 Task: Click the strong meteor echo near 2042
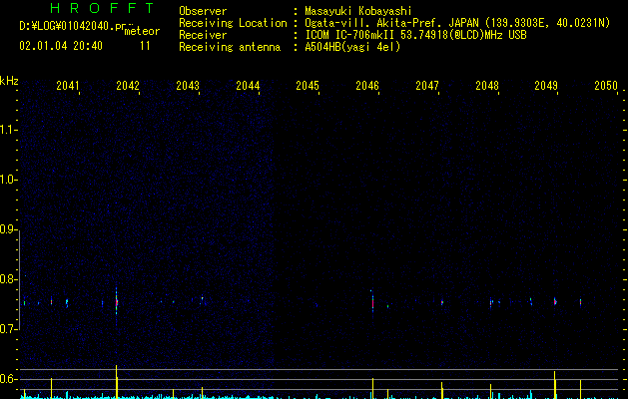(117, 302)
